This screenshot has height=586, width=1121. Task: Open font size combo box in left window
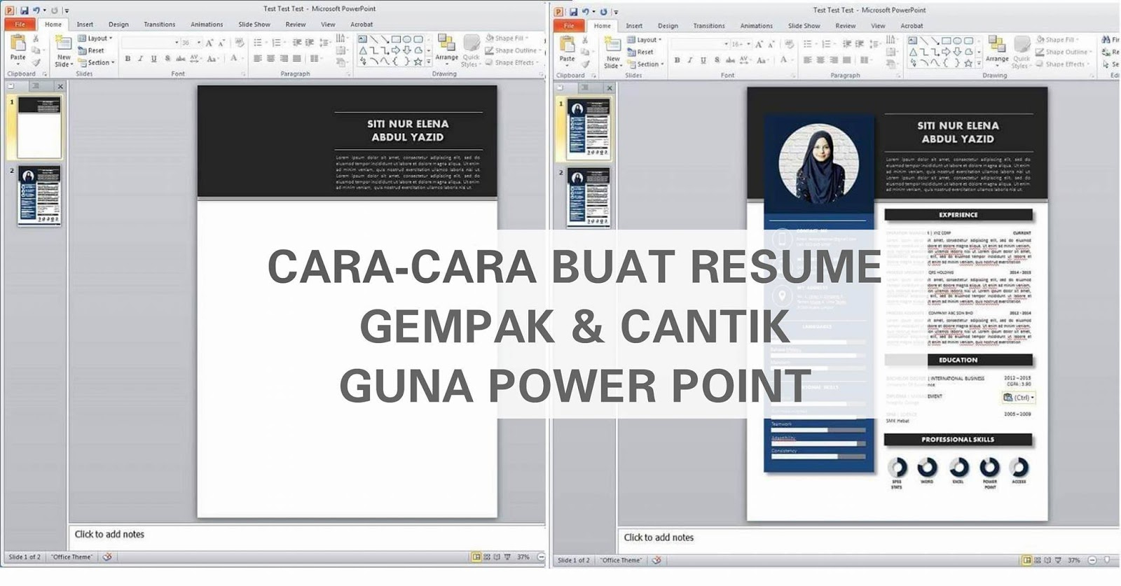click(191, 43)
